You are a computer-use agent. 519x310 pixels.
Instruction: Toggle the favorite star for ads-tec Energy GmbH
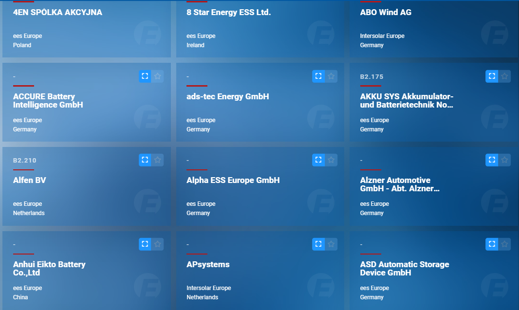pyautogui.click(x=331, y=76)
